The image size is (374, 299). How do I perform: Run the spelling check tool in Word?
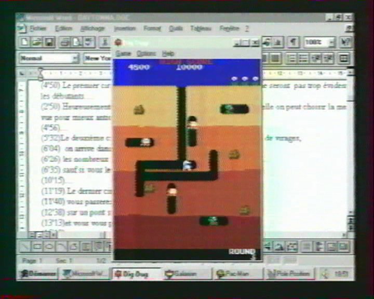89,42
